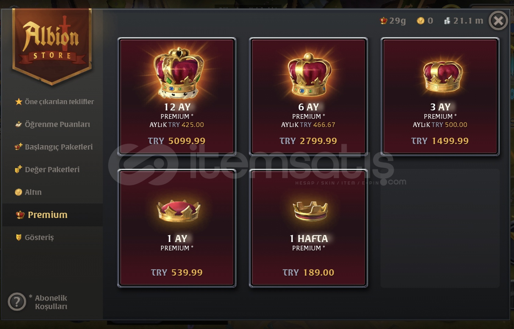514x329 pixels.
Task: Select the TRY 1499.99 price label
Action: [440, 141]
